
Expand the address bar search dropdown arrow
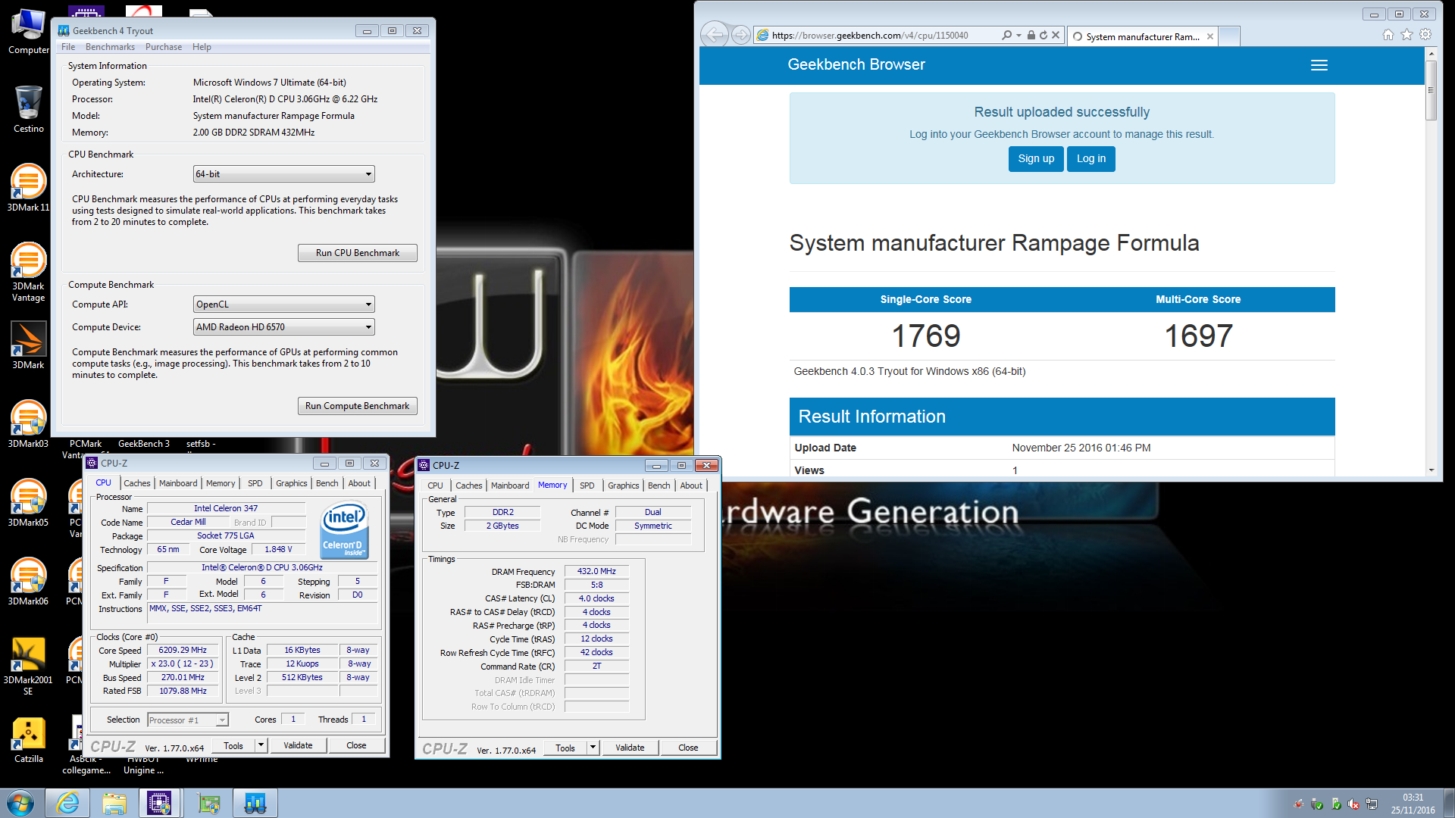(x=1019, y=36)
